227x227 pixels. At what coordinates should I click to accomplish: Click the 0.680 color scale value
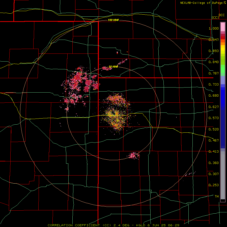[x=214, y=96]
